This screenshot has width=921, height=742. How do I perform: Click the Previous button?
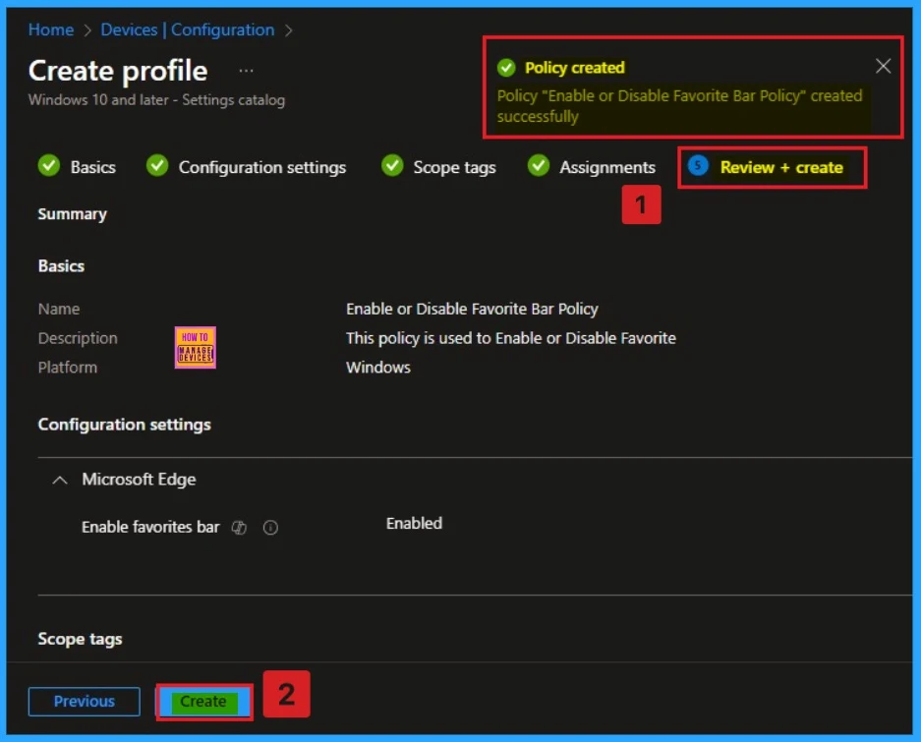[x=84, y=702]
